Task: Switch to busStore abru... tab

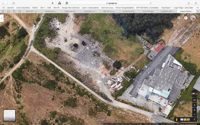Action: (167, 11)
